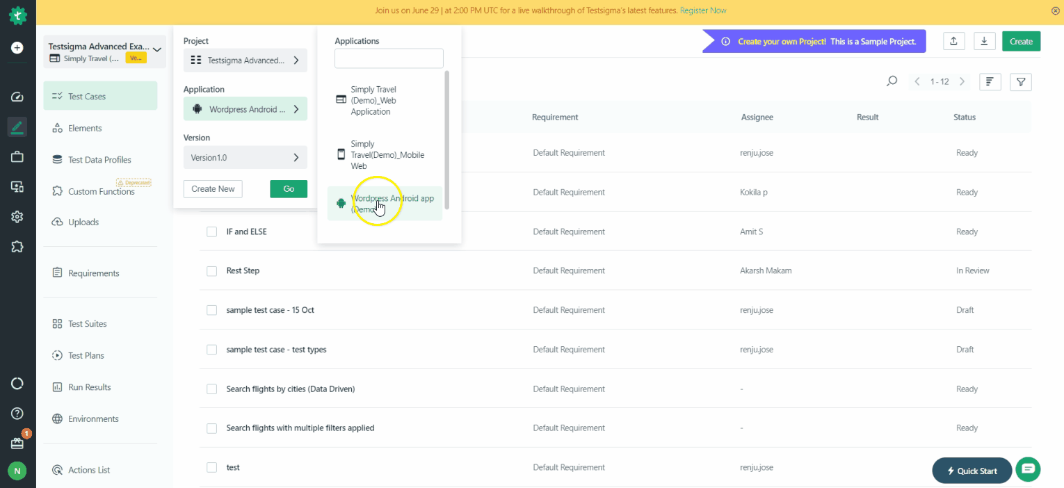Click the plus add icon in left rail
1064x488 pixels.
click(x=17, y=48)
